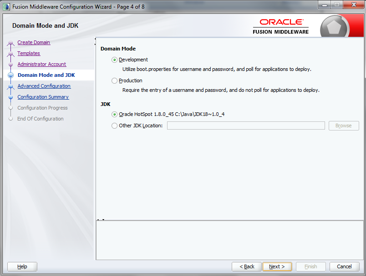Click the node icon beside Advanced Configuration
366x276 pixels.
(10, 86)
